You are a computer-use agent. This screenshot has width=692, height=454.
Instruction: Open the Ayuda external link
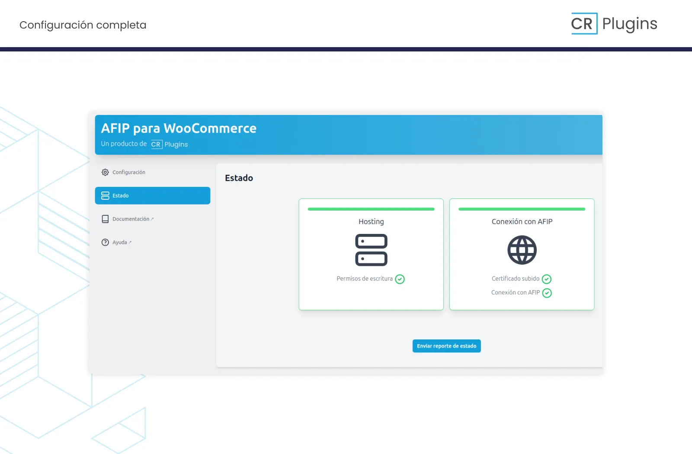(122, 243)
